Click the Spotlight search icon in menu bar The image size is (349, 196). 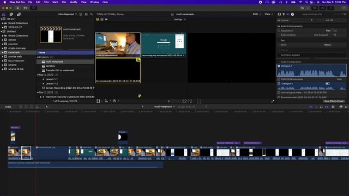click(306, 2)
